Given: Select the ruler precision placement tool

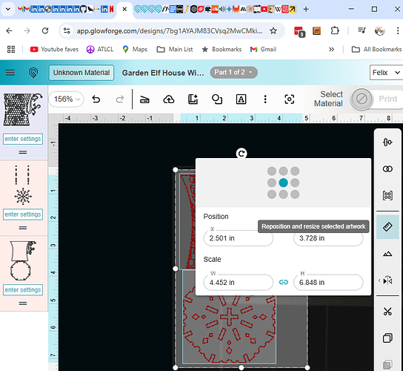Looking at the screenshot, I should point(387,227).
